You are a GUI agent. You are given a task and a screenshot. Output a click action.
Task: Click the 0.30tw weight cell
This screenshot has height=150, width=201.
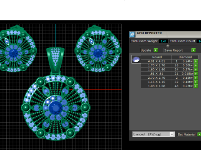click(188, 65)
